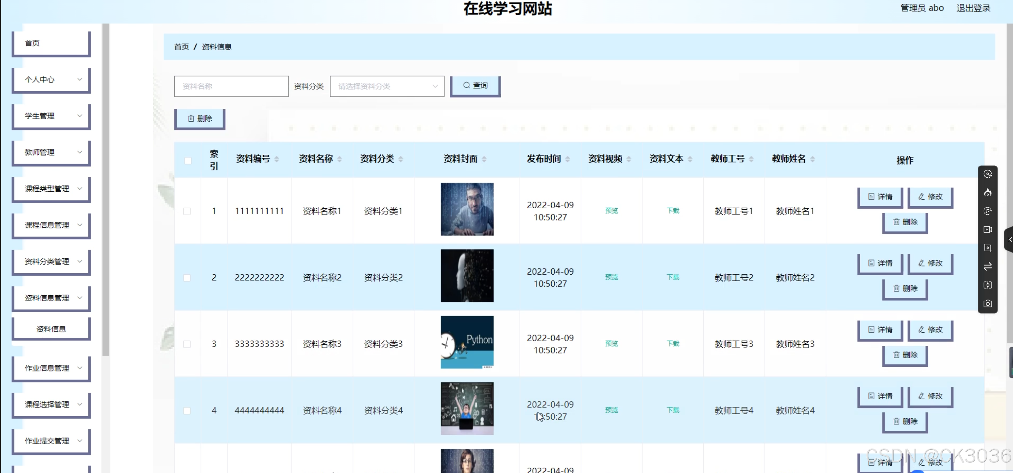Click the camera screenshot icon
1013x473 pixels.
(x=988, y=304)
